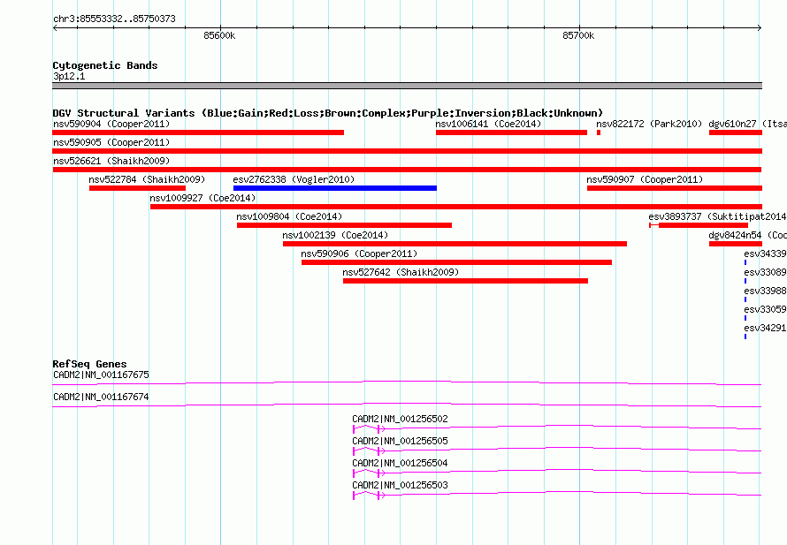This screenshot has width=787, height=545.
Task: Click the nsv522784 (Shaikh2009) variant bar
Action: point(138,188)
